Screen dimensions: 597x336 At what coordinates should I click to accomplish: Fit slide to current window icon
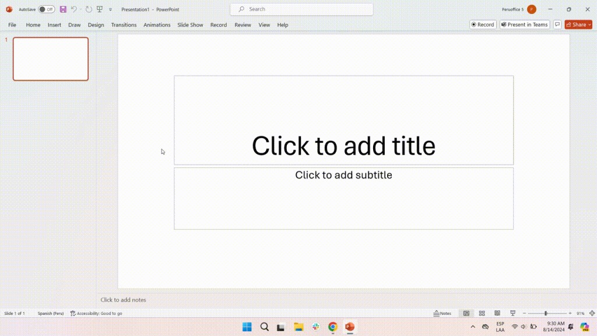click(x=592, y=313)
